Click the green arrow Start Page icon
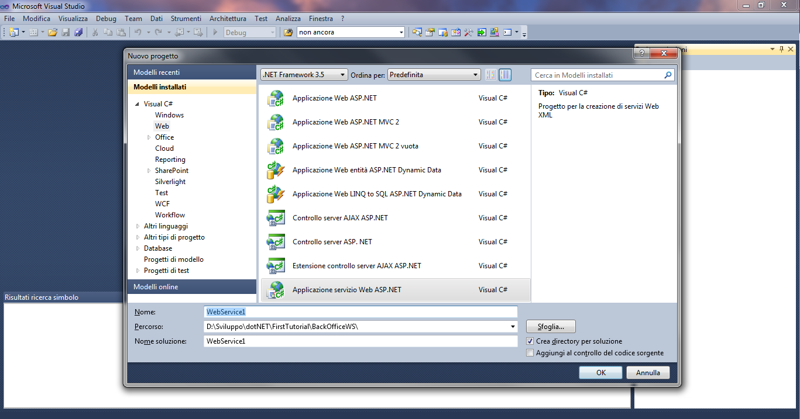Image resolution: width=800 pixels, height=419 pixels. click(482, 32)
